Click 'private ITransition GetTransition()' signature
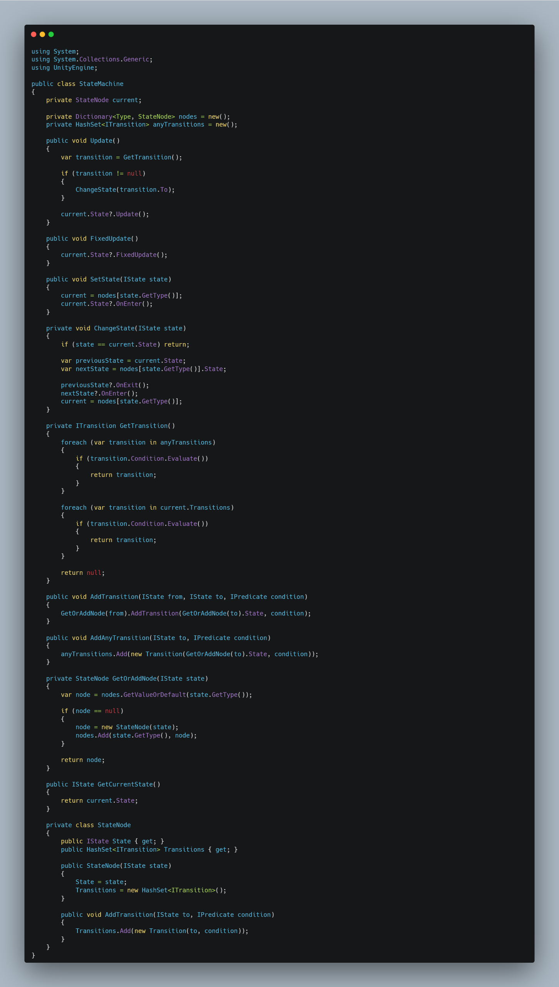Viewport: 559px width, 987px height. [x=111, y=426]
